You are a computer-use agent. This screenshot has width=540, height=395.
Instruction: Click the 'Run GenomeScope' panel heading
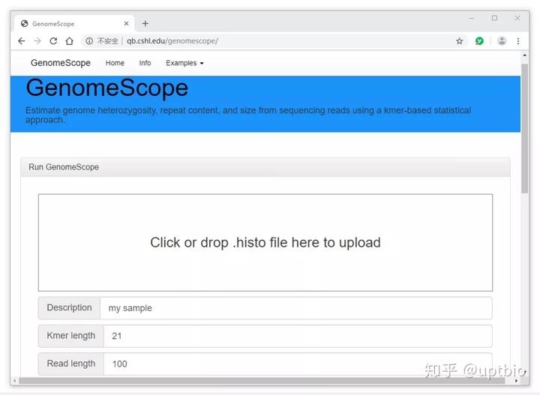pos(265,167)
